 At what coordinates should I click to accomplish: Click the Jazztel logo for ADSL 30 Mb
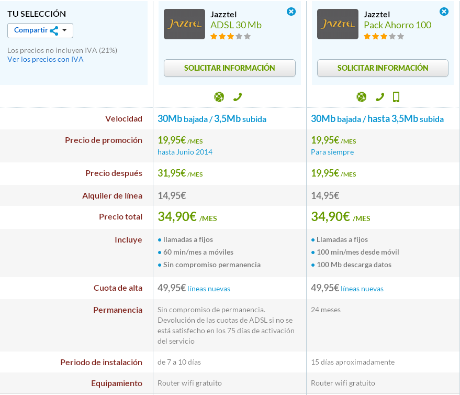tap(184, 24)
